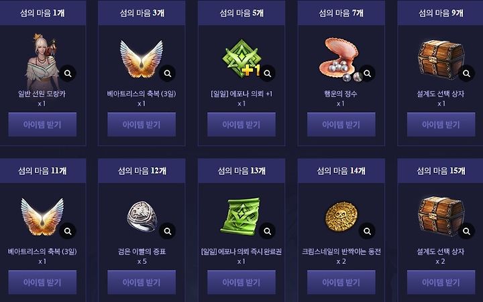483x302 pixels.
Task: Open magnifier on 일반 선원 모랑카 reward
Action: click(x=68, y=74)
